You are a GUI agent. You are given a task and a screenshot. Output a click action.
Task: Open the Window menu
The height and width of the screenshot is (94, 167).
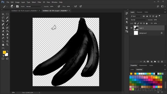tap(54, 2)
